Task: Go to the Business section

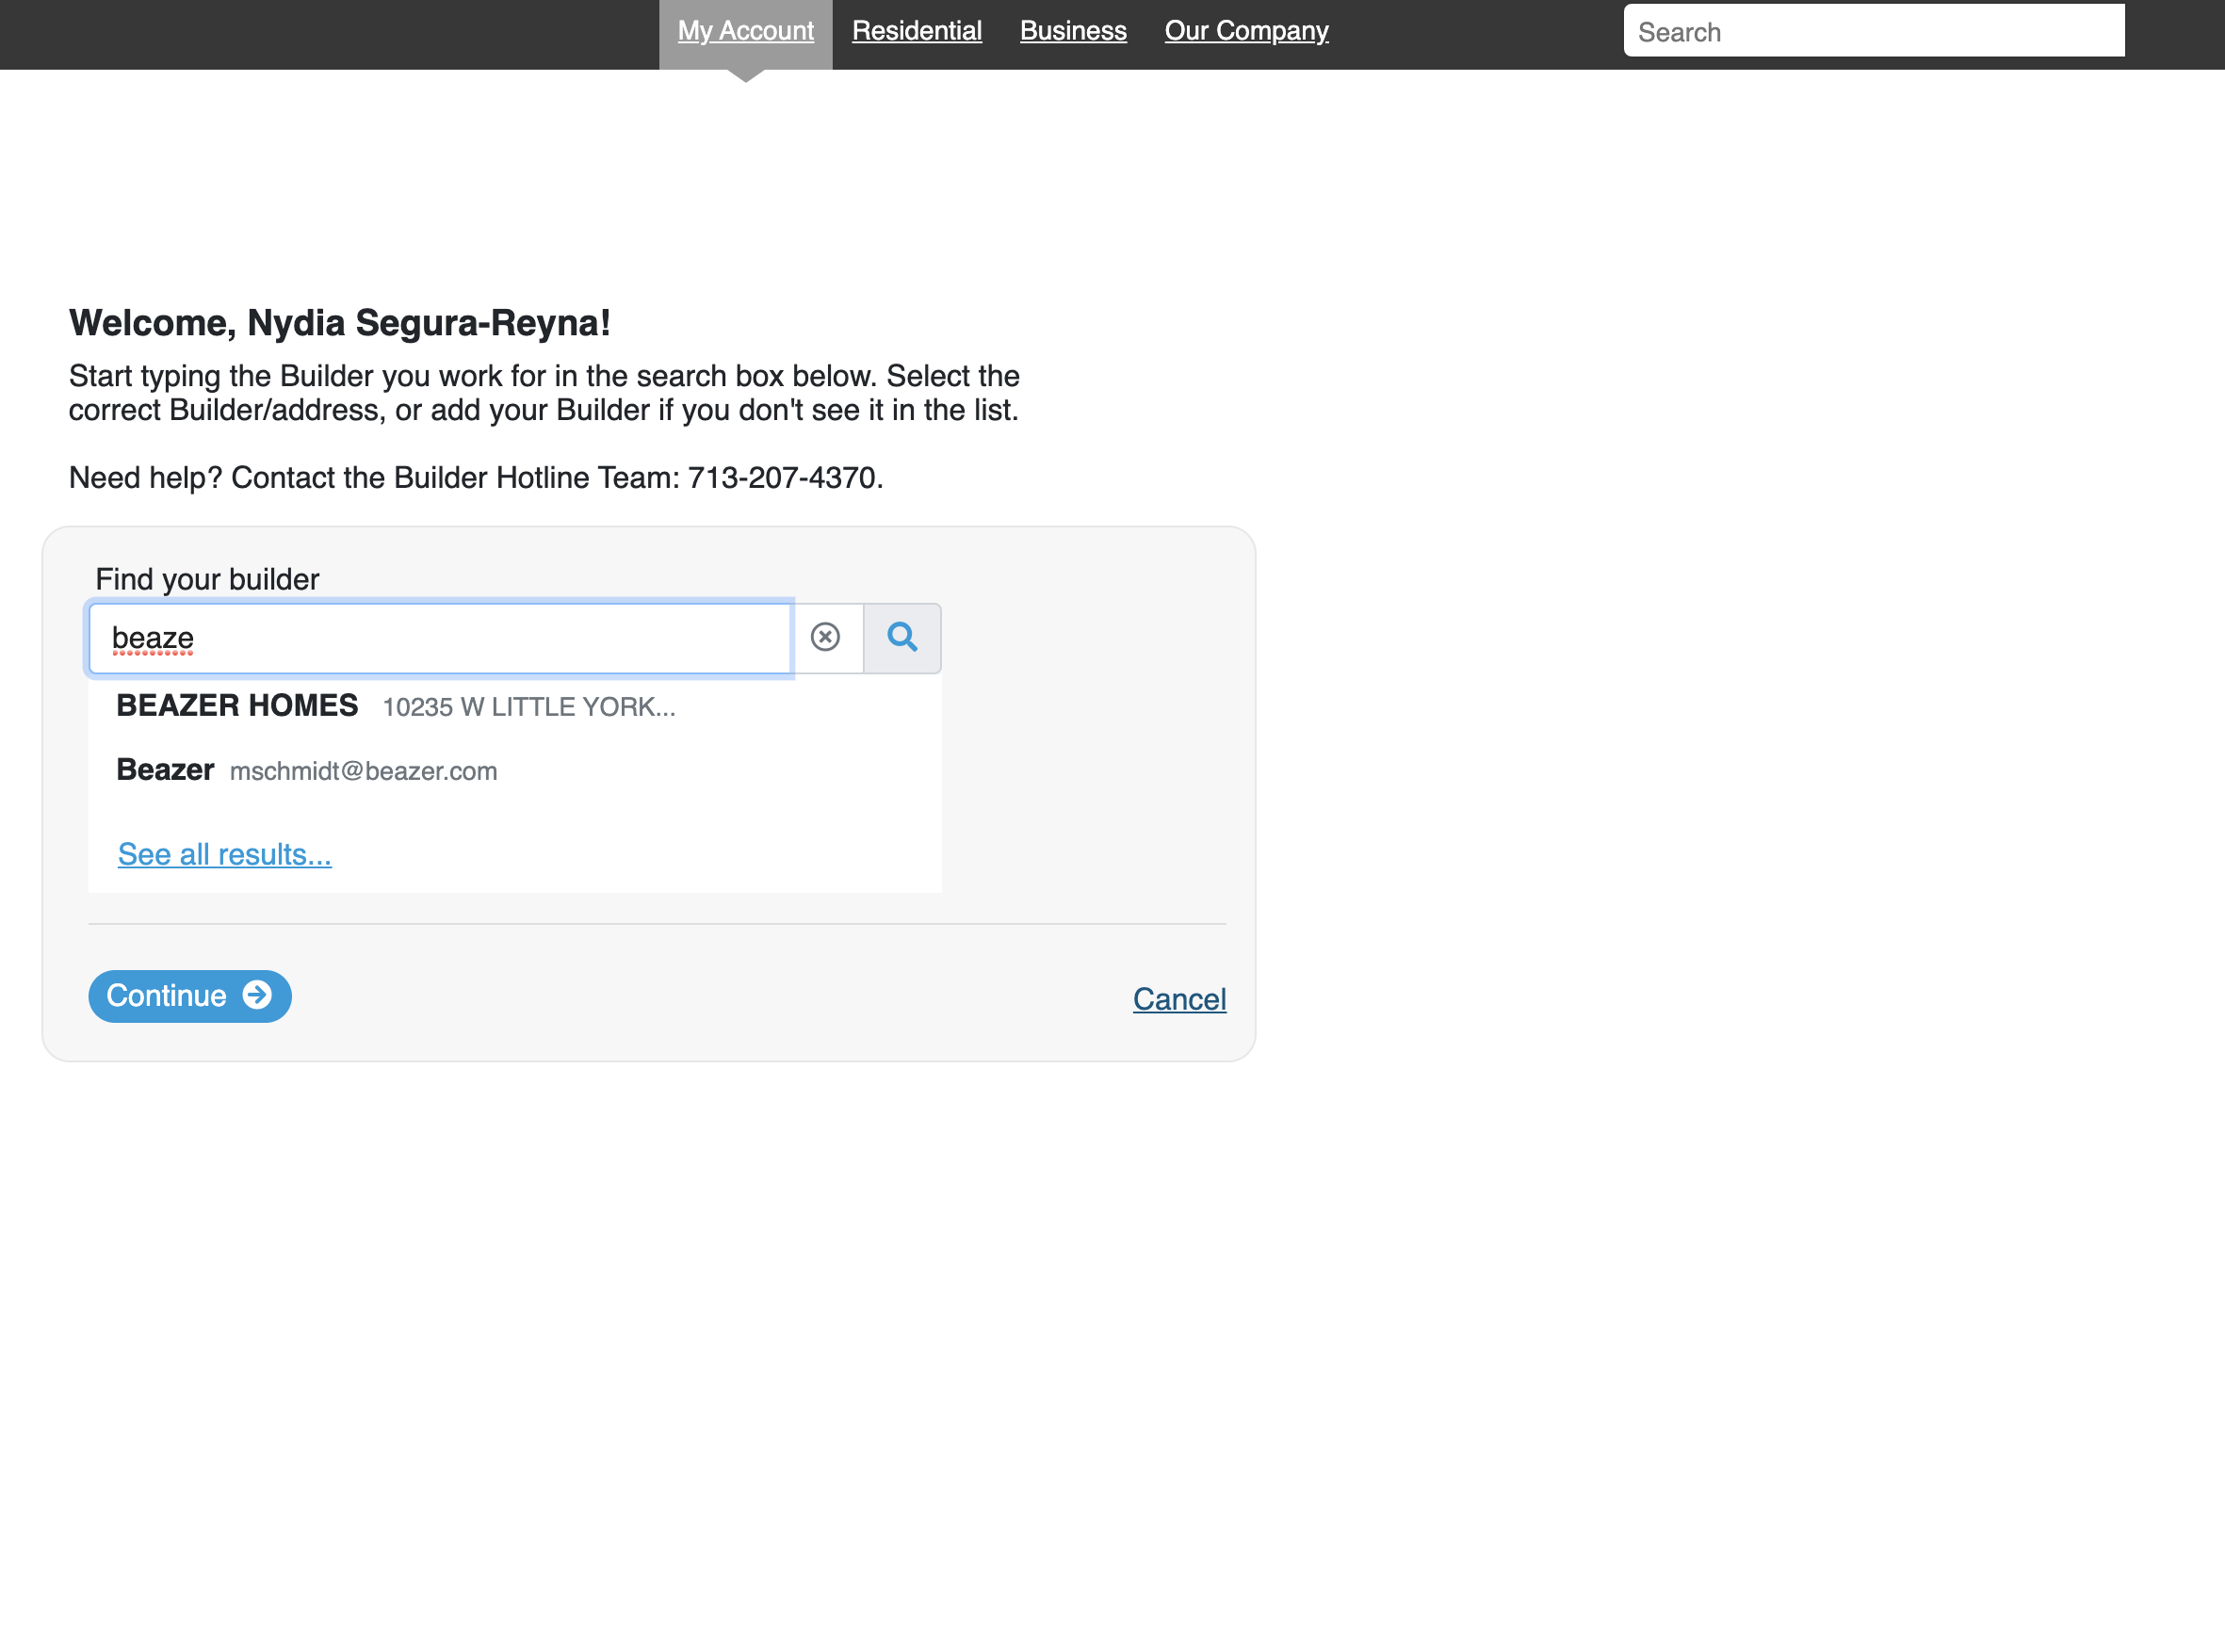Action: click(x=1072, y=30)
